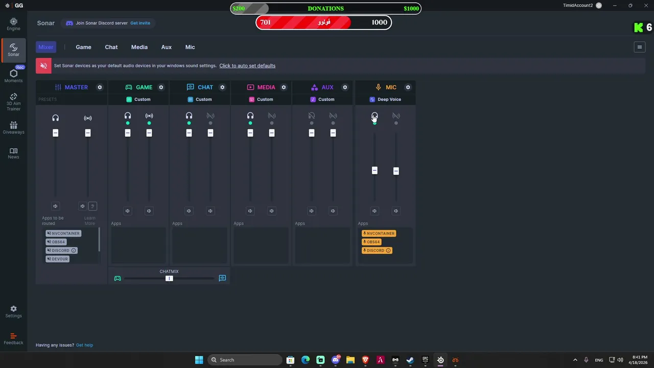Click DEVOUR app tag in MASTER list

coord(57,259)
